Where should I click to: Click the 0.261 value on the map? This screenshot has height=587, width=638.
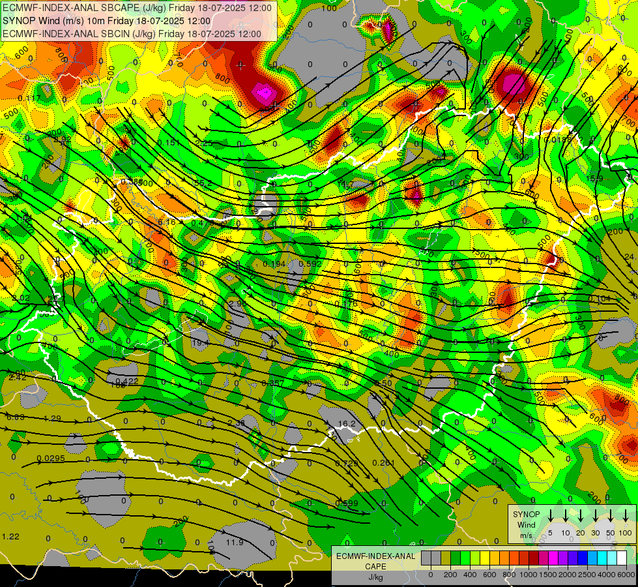(x=383, y=462)
